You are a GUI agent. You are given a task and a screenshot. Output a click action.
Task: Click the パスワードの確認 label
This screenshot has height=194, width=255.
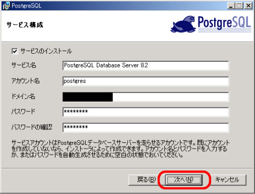pos(32,127)
